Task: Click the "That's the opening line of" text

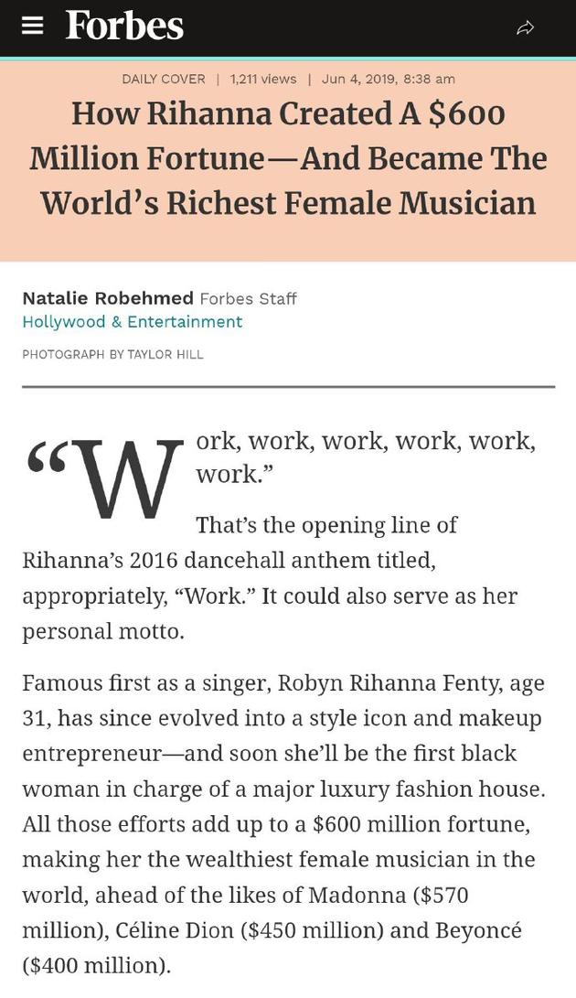Action: click(326, 525)
